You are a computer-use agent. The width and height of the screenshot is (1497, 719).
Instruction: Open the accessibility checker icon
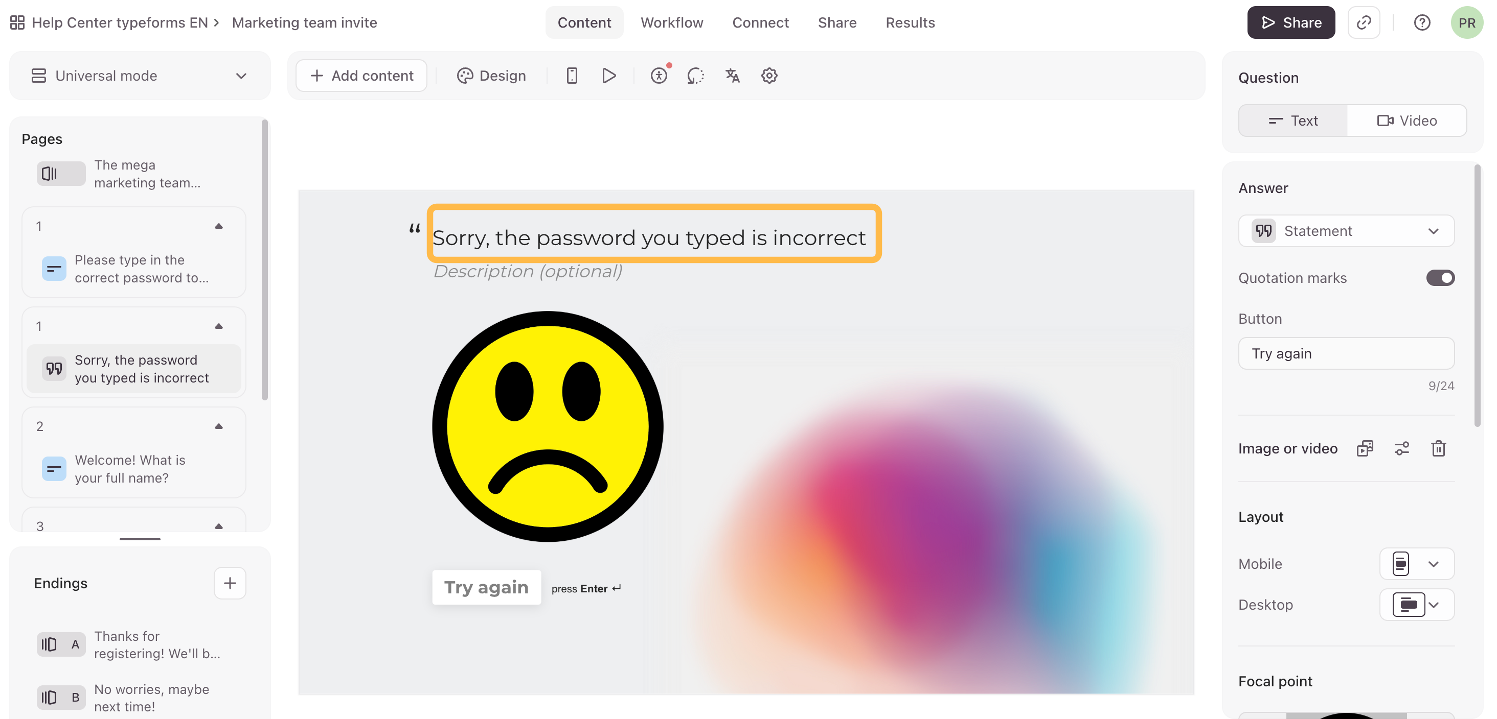(x=659, y=76)
